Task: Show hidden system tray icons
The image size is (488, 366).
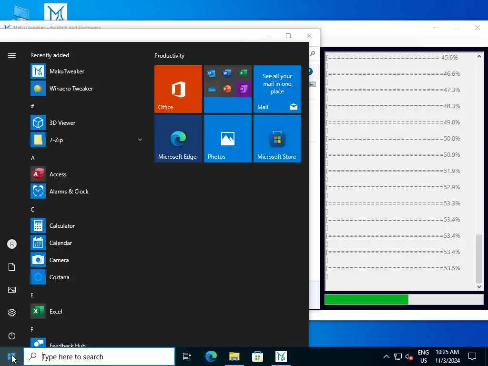Action: (386, 356)
